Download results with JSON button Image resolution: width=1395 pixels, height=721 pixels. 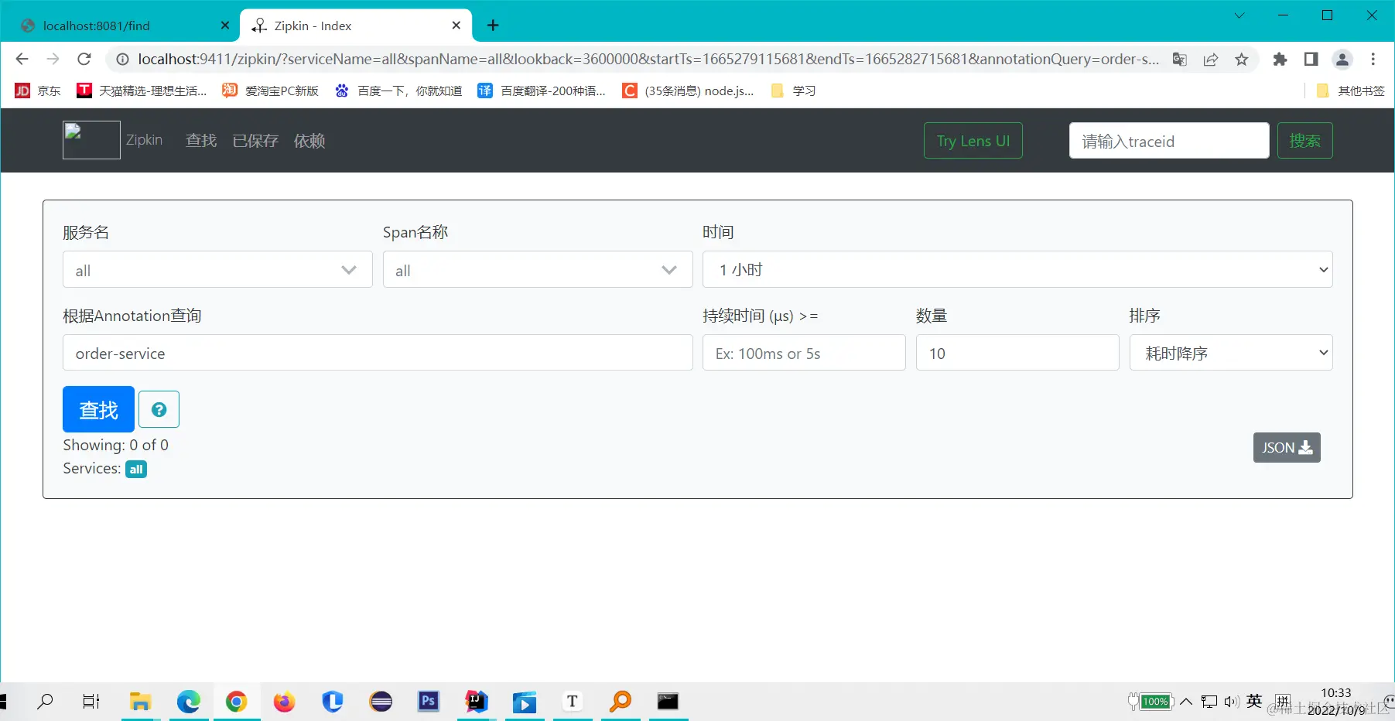pos(1287,447)
